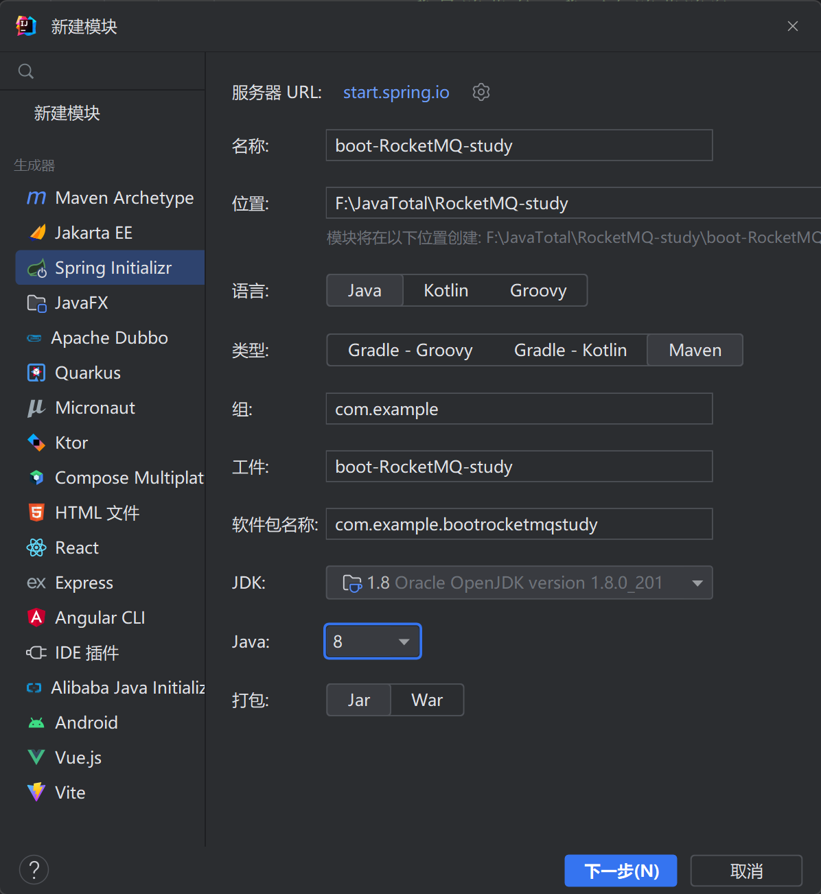The image size is (821, 894).
Task: Click the Compose Multiplatform icon
Action: click(x=37, y=478)
